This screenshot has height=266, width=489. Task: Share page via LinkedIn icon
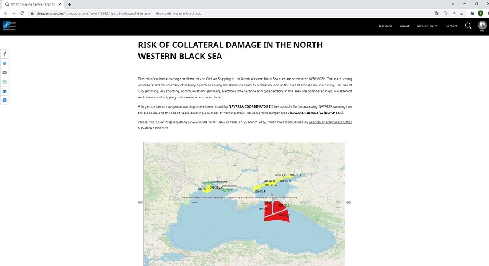(x=5, y=91)
